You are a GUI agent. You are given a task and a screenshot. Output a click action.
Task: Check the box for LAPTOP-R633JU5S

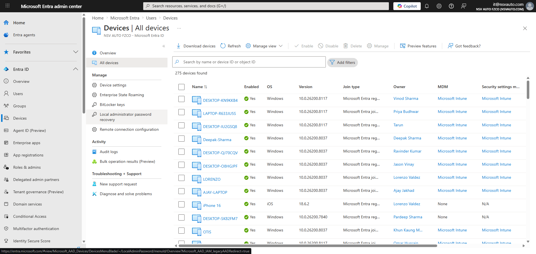181,112
